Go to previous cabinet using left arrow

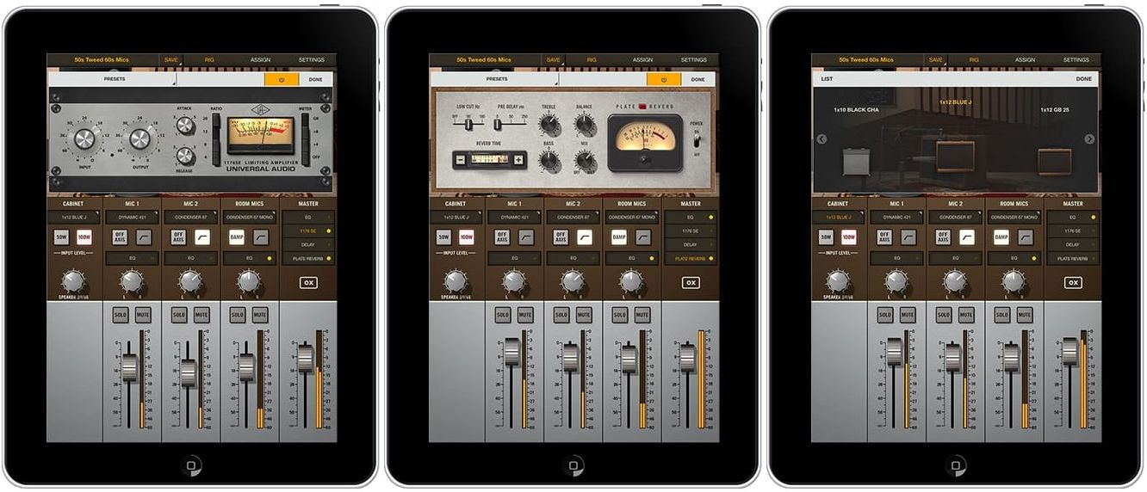[821, 139]
